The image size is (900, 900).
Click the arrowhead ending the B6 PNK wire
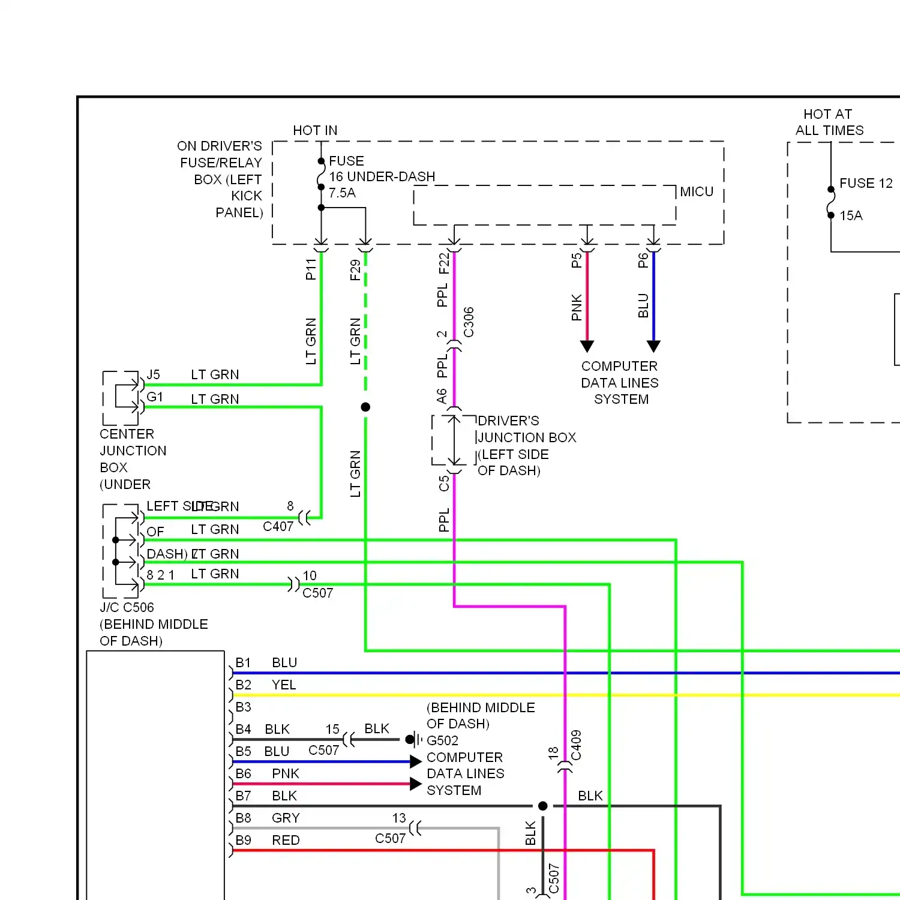[x=416, y=784]
